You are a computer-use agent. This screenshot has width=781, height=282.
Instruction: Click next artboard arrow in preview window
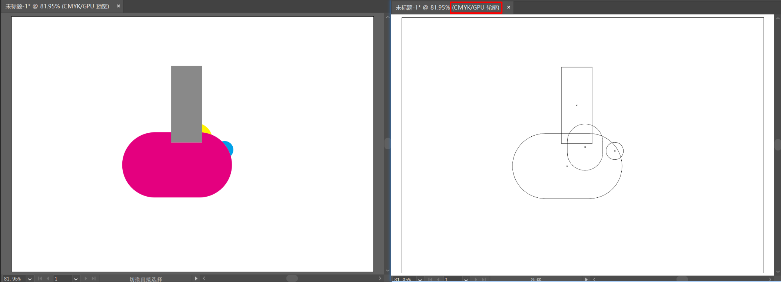pyautogui.click(x=86, y=279)
